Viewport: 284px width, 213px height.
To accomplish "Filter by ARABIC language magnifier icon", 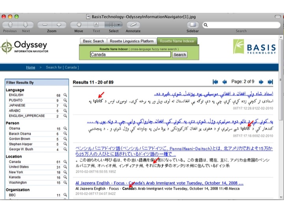I will [x=65, y=110].
